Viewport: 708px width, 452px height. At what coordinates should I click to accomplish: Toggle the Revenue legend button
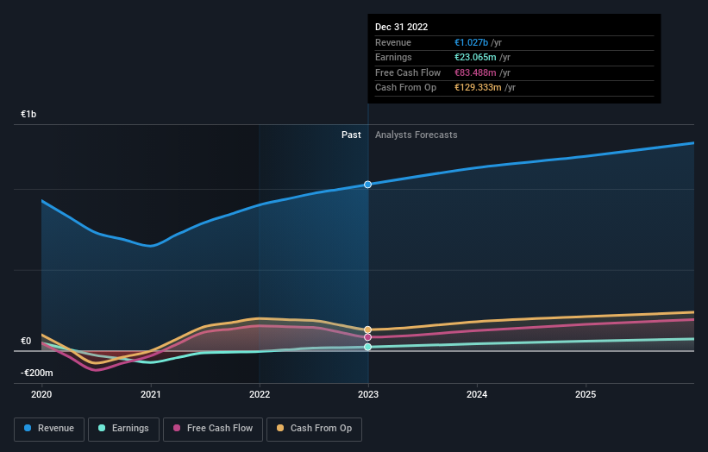coord(49,429)
